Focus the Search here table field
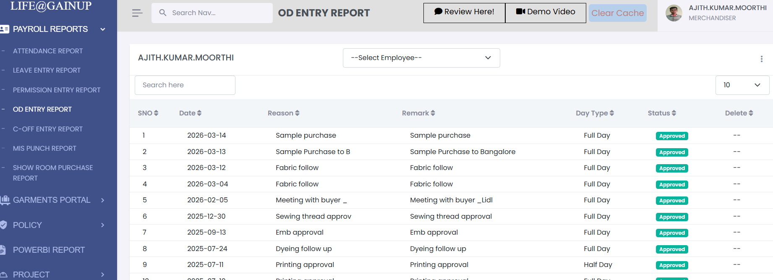The height and width of the screenshot is (280, 773). (x=185, y=85)
